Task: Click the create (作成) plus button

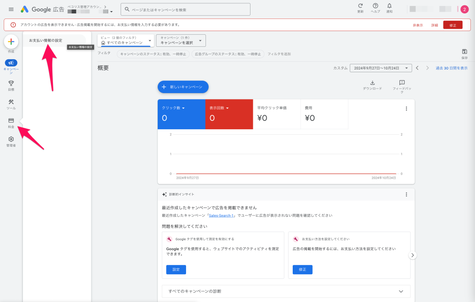Action: click(x=11, y=42)
